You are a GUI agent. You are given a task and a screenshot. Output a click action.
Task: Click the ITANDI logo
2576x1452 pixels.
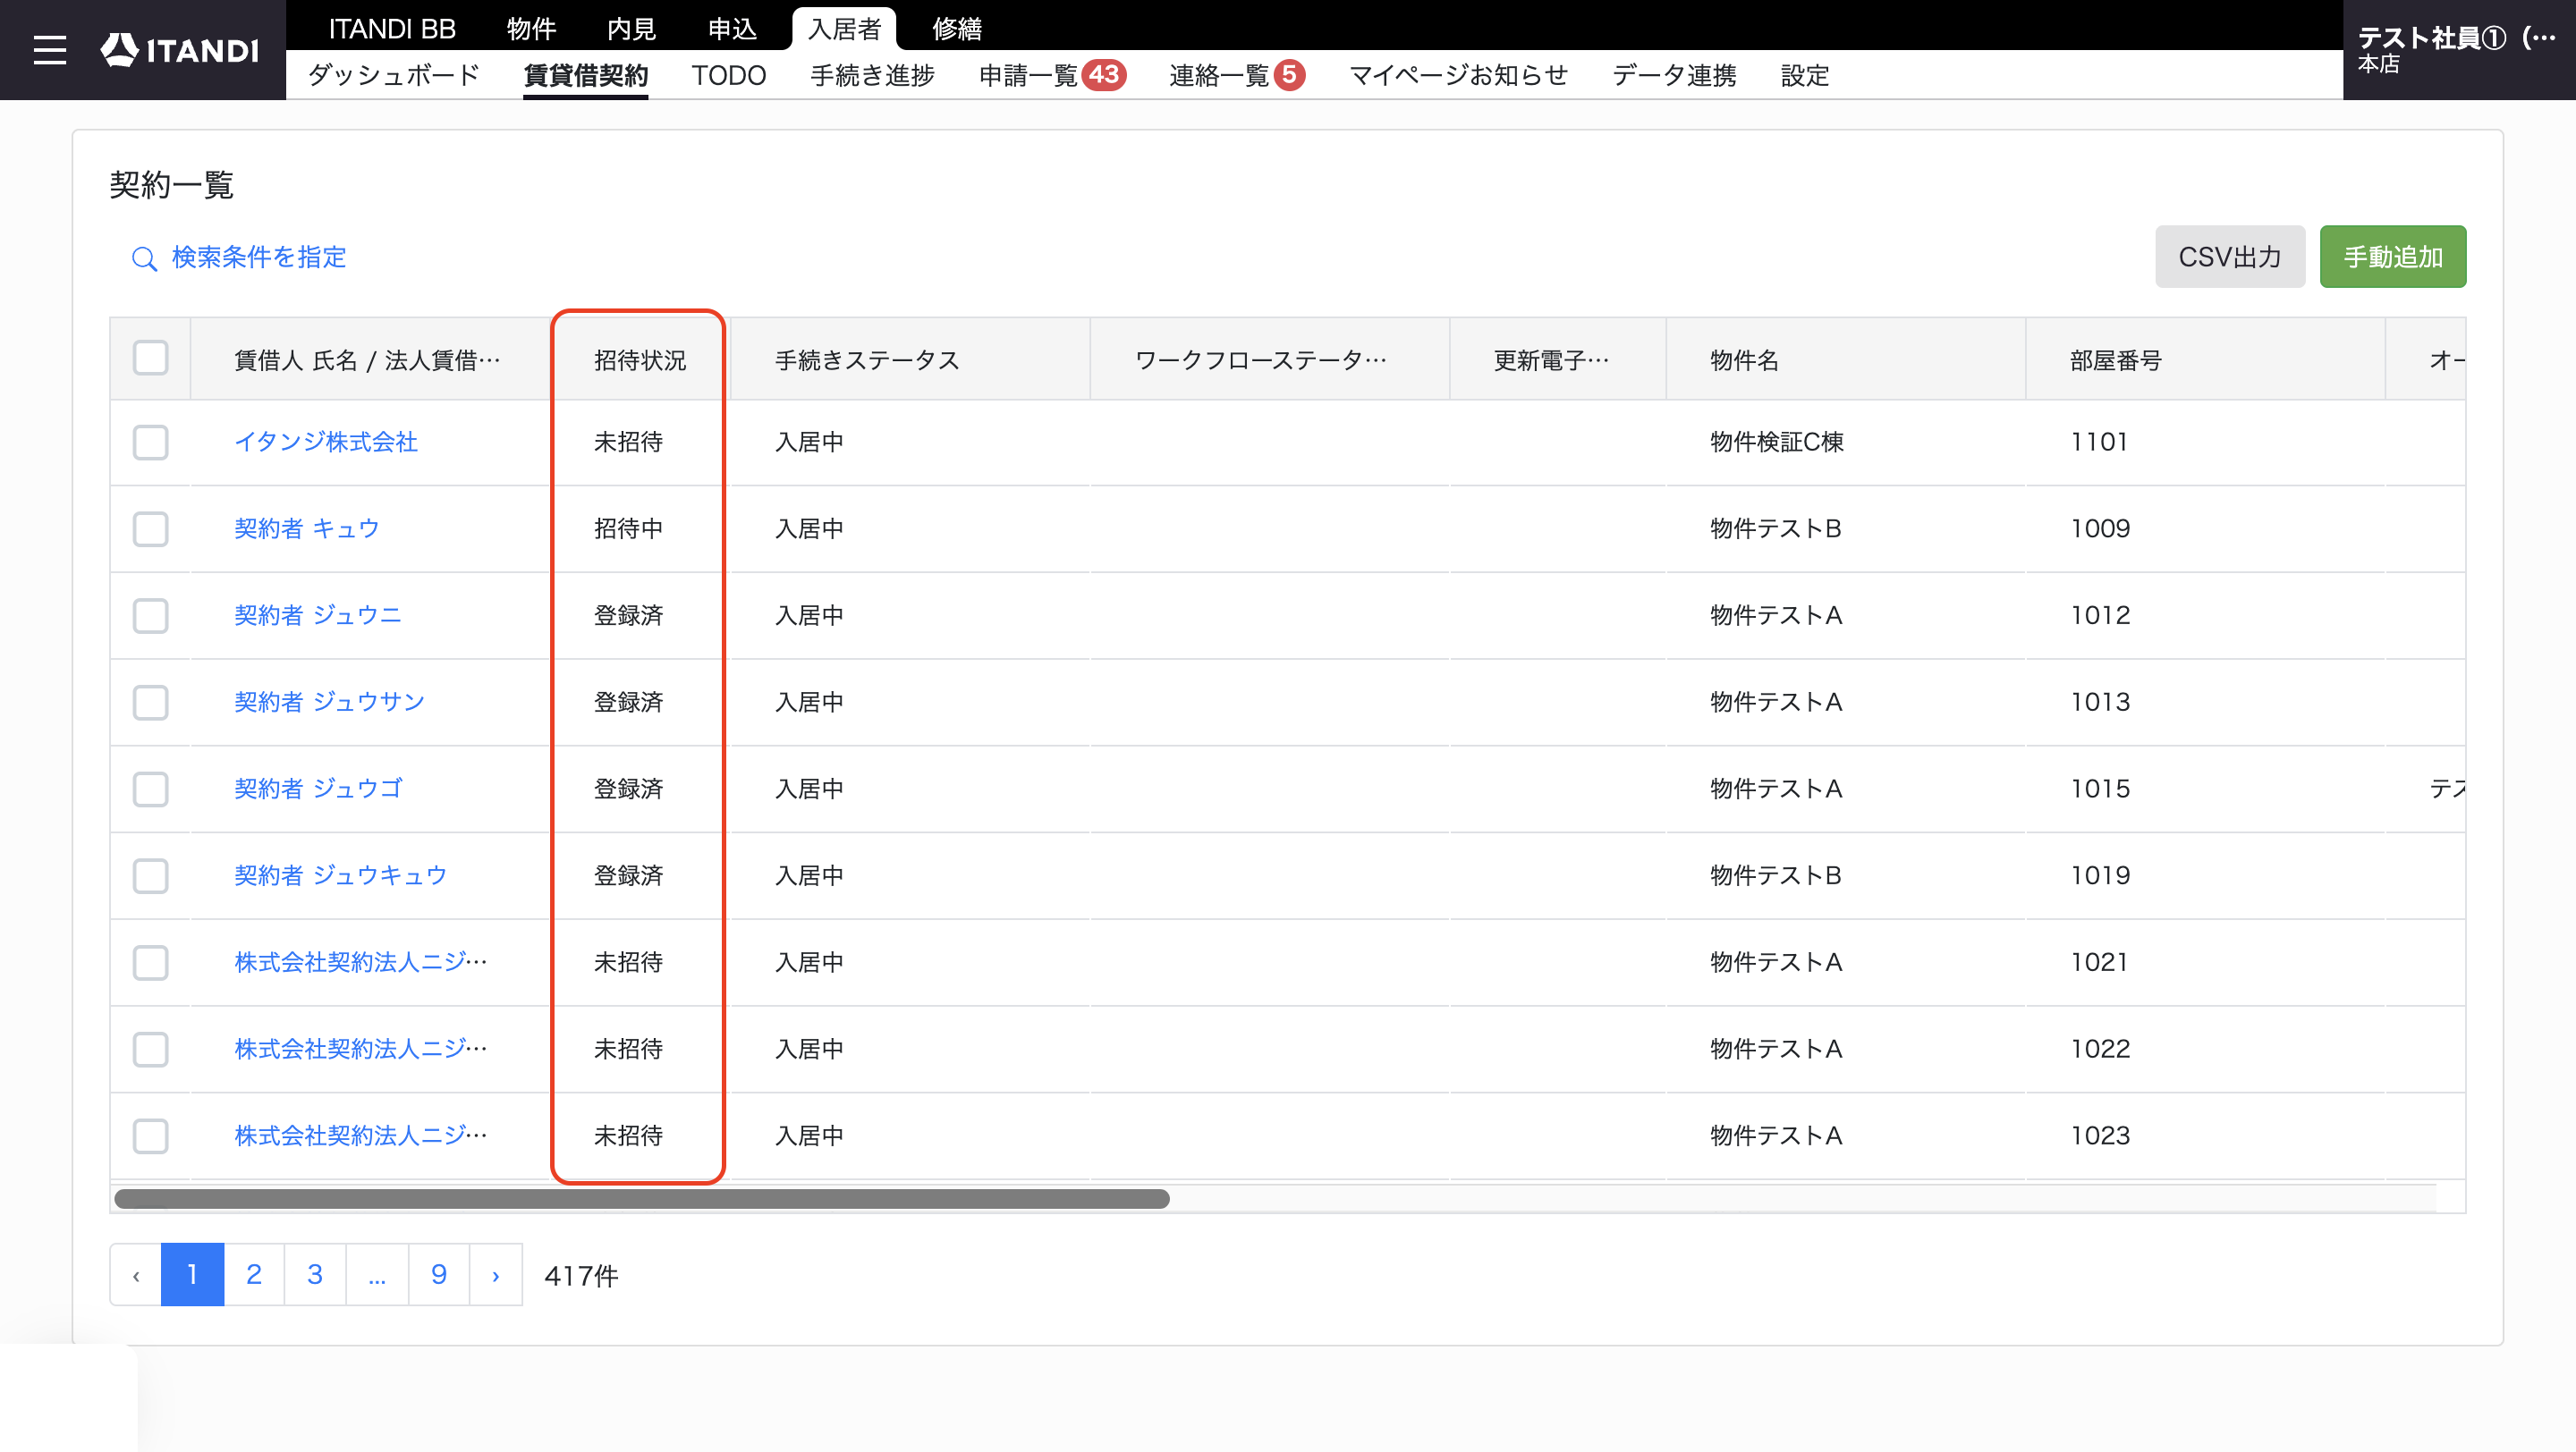click(x=180, y=50)
